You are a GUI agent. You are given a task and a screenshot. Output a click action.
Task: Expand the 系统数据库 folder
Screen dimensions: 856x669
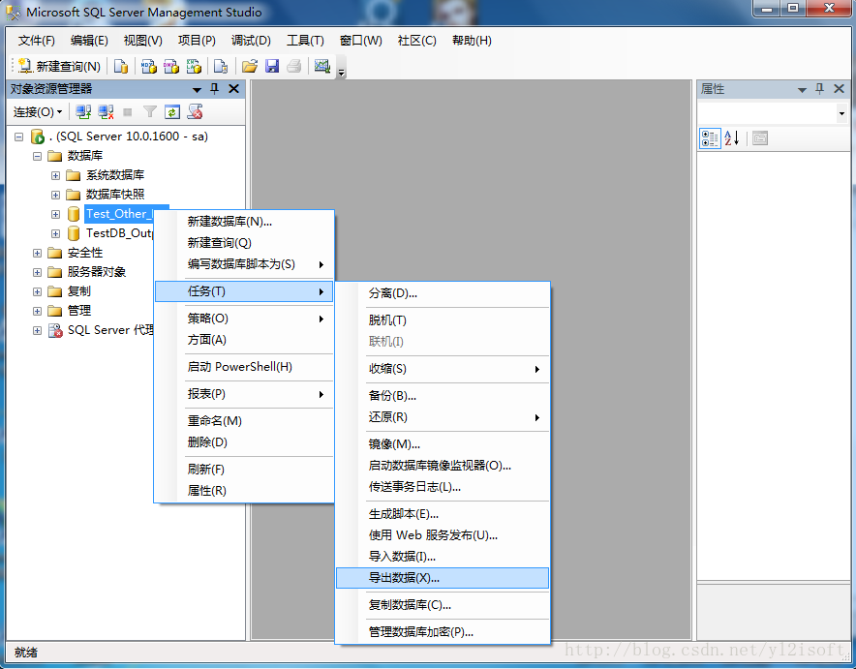(56, 175)
